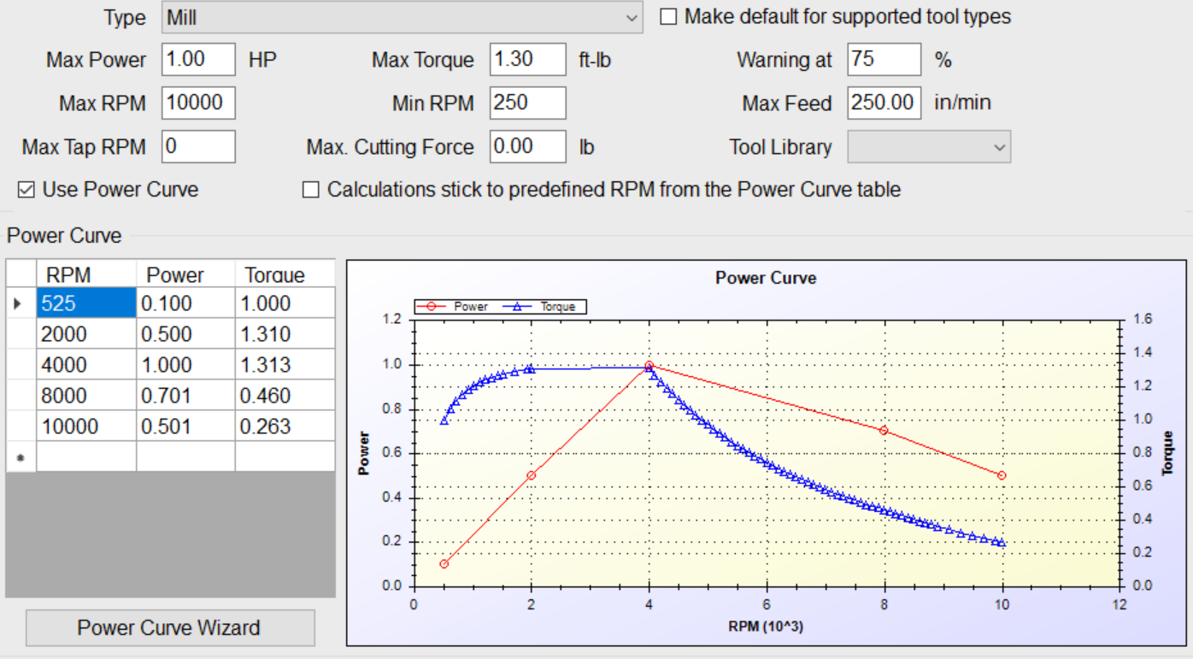Focus the Min RPM field showing 250

tap(527, 103)
